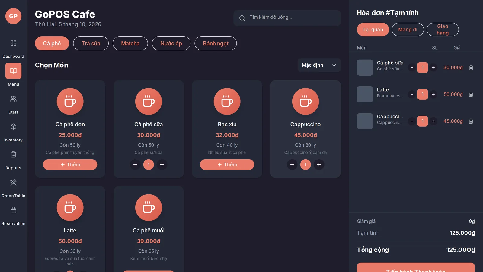Switch to the Trà sữa category
Viewport: 483px width, 272px height.
click(x=91, y=43)
